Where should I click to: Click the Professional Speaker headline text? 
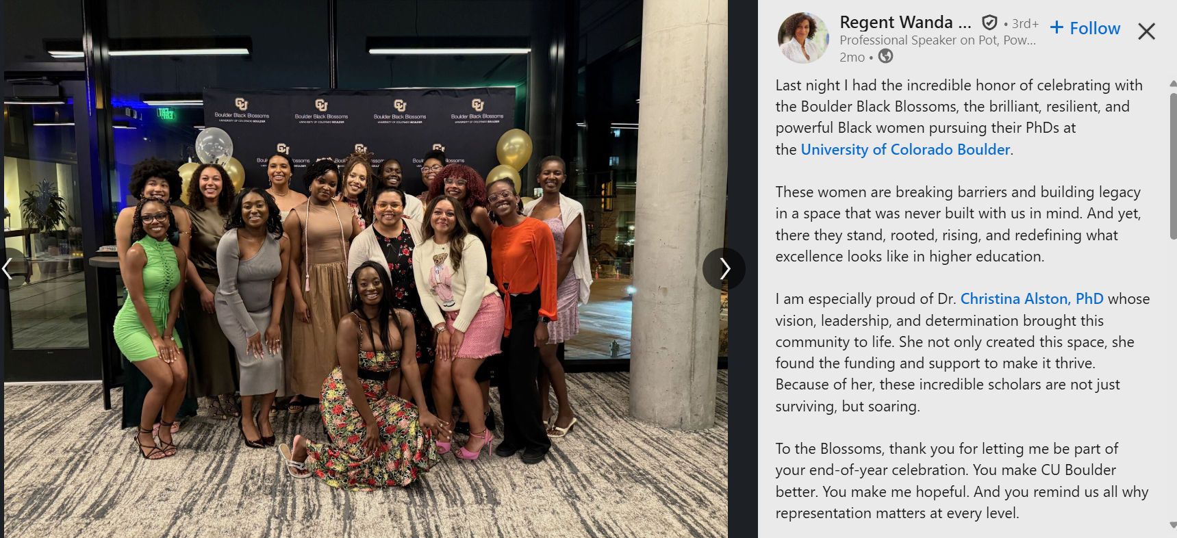(x=937, y=40)
